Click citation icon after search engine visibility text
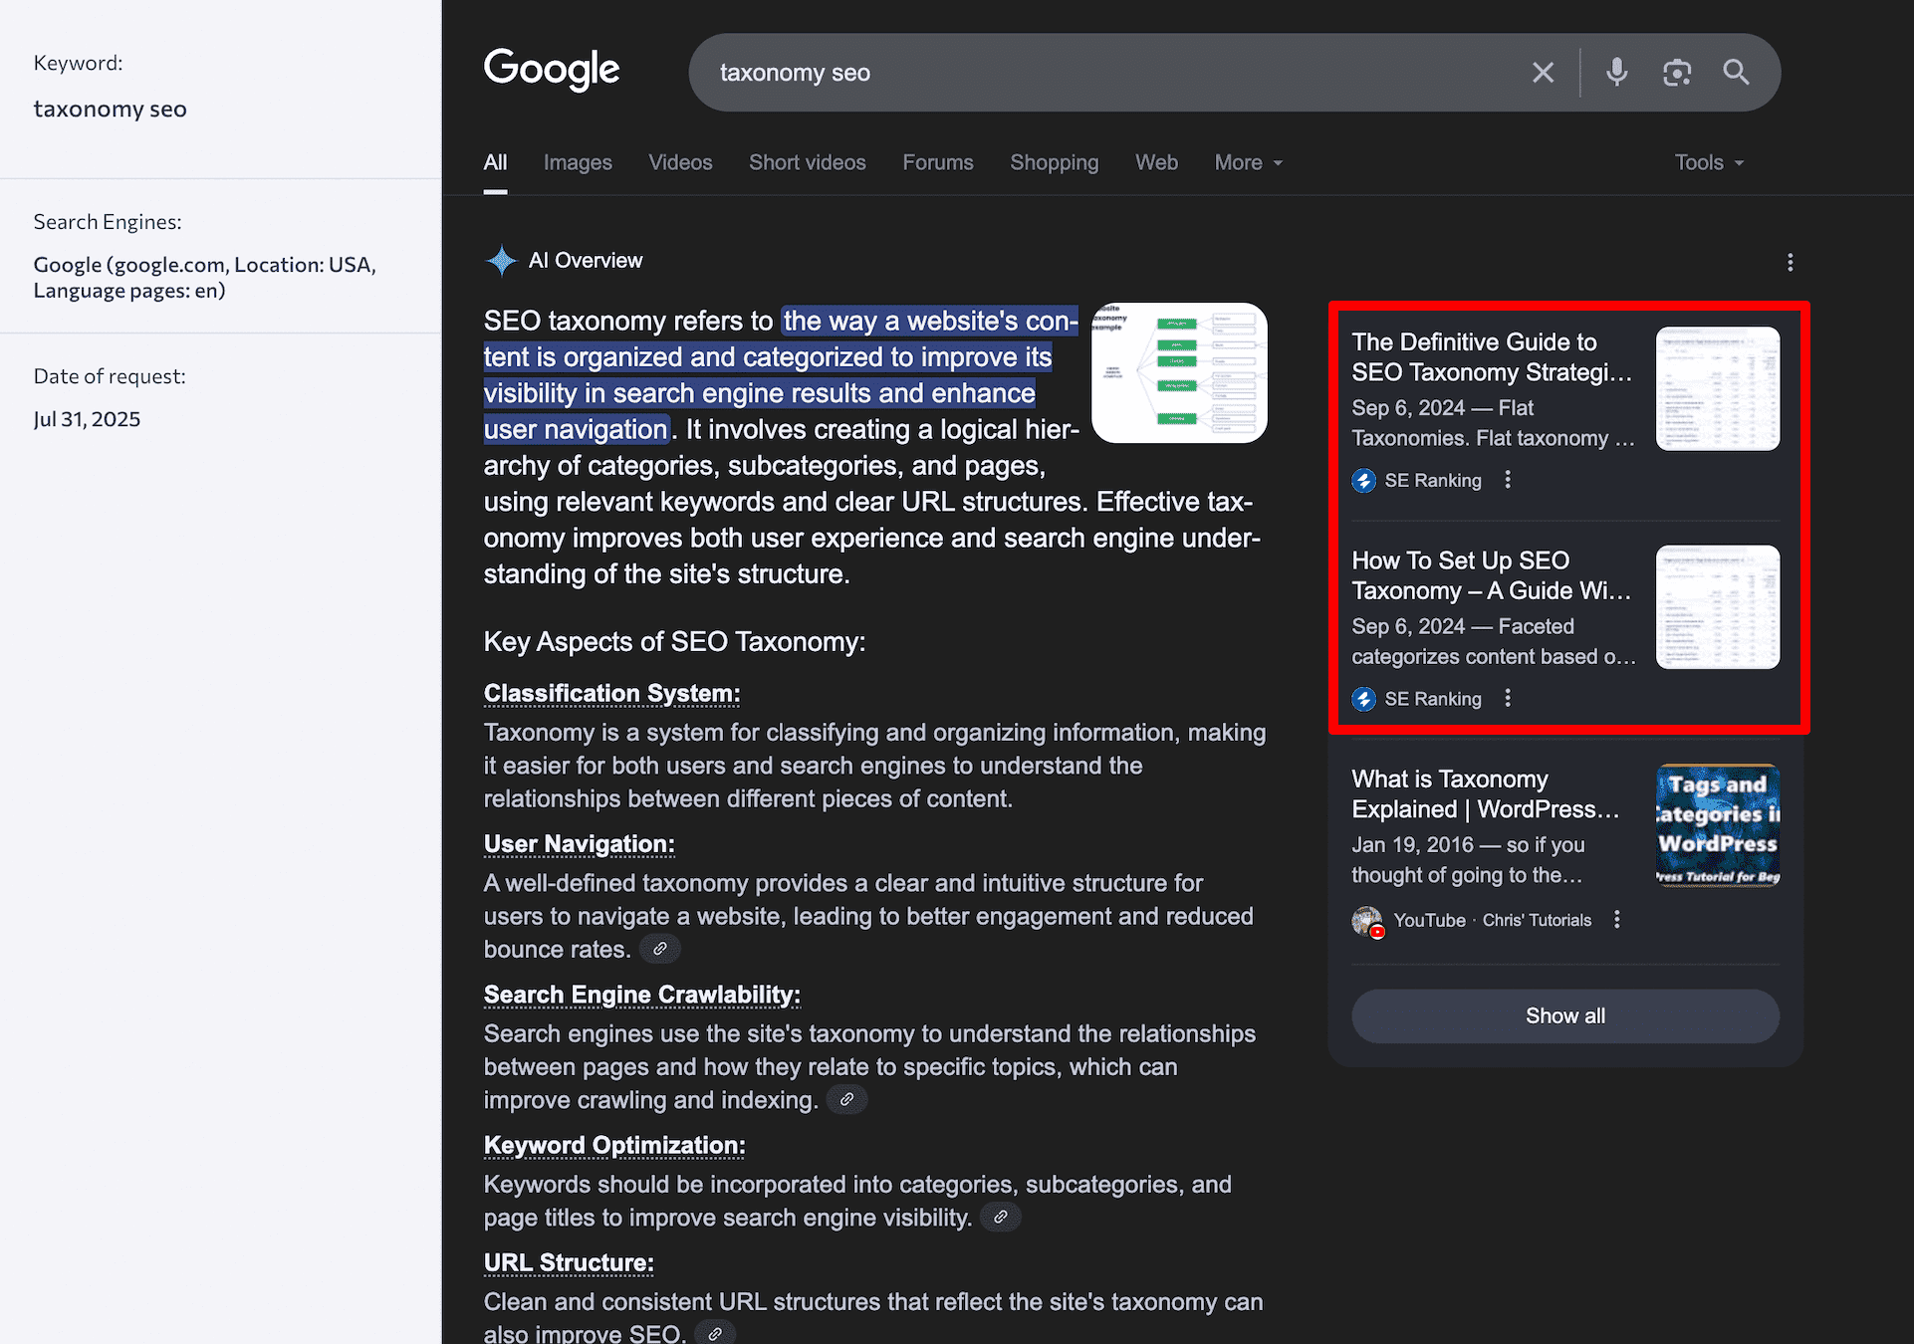Screen dimensions: 1914x1344 (1000, 1217)
